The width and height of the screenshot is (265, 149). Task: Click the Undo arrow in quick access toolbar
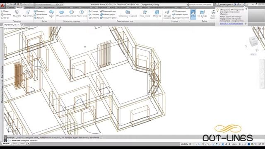(x=24, y=5)
